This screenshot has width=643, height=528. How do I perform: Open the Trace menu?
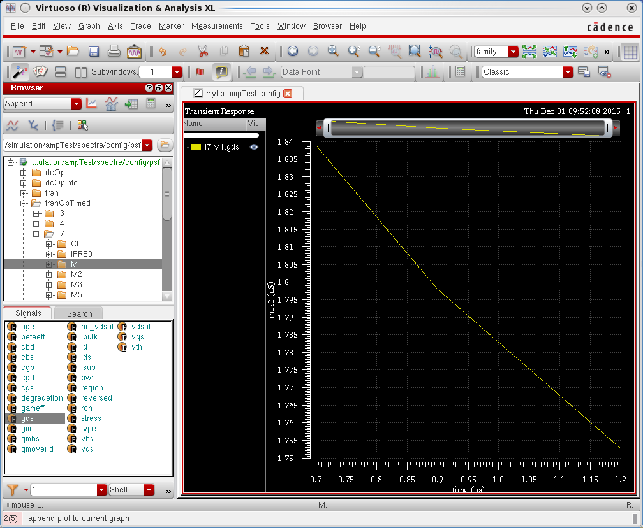(140, 25)
